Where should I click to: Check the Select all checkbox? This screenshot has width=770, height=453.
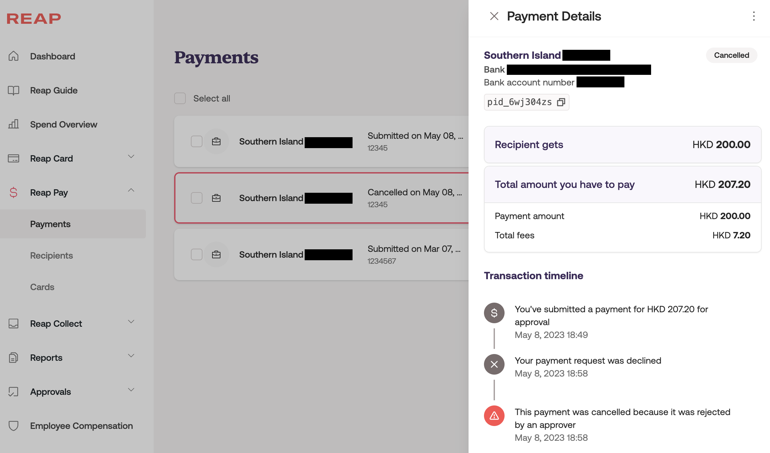click(x=180, y=98)
